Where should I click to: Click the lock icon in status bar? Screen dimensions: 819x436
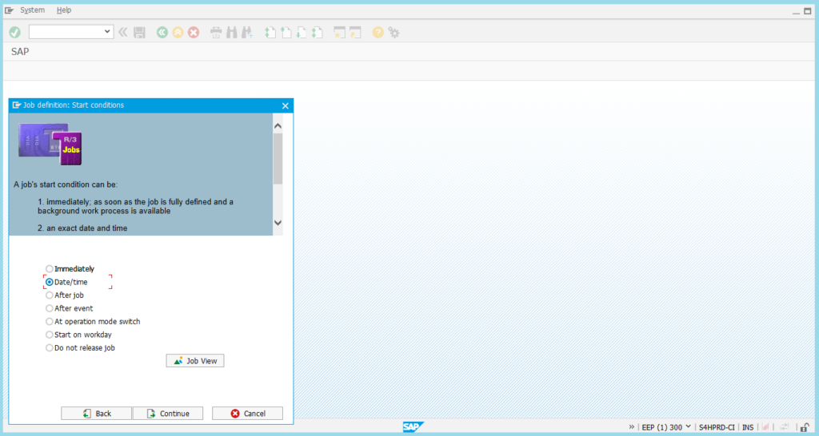click(804, 427)
